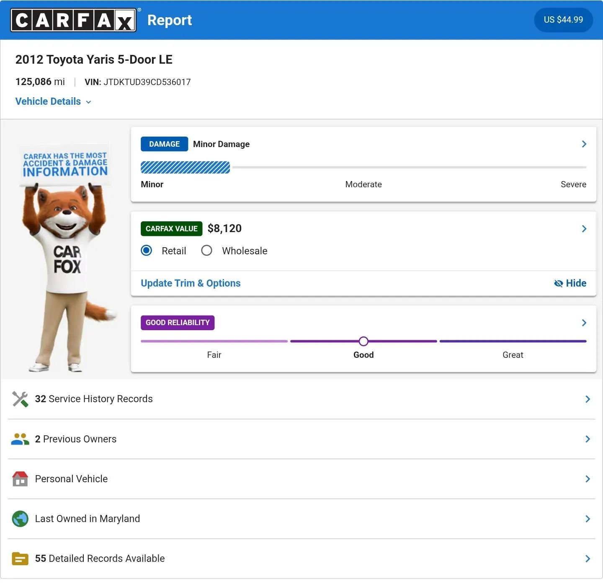The width and height of the screenshot is (603, 587).
Task: Click the Moderate damage label
Action: point(363,184)
